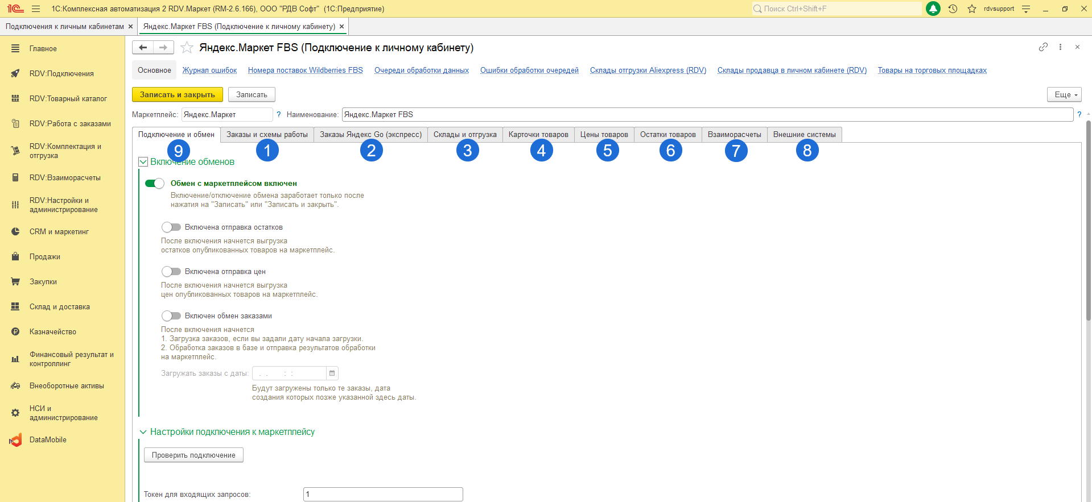Open НСИ и администрирование section
This screenshot has height=502, width=1092.
click(63, 413)
